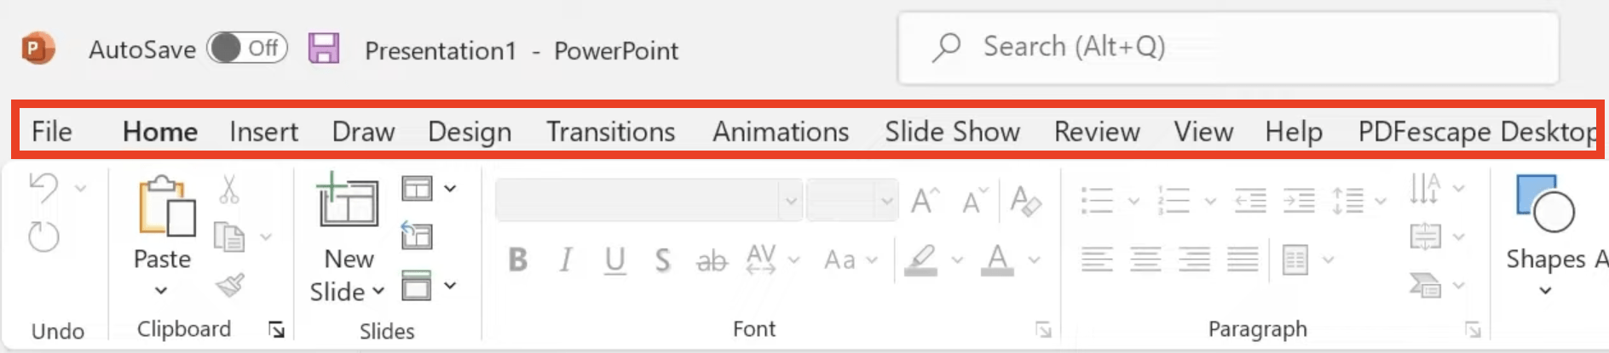Click the Search (Alt+Q) box
The image size is (1609, 353).
(1228, 48)
